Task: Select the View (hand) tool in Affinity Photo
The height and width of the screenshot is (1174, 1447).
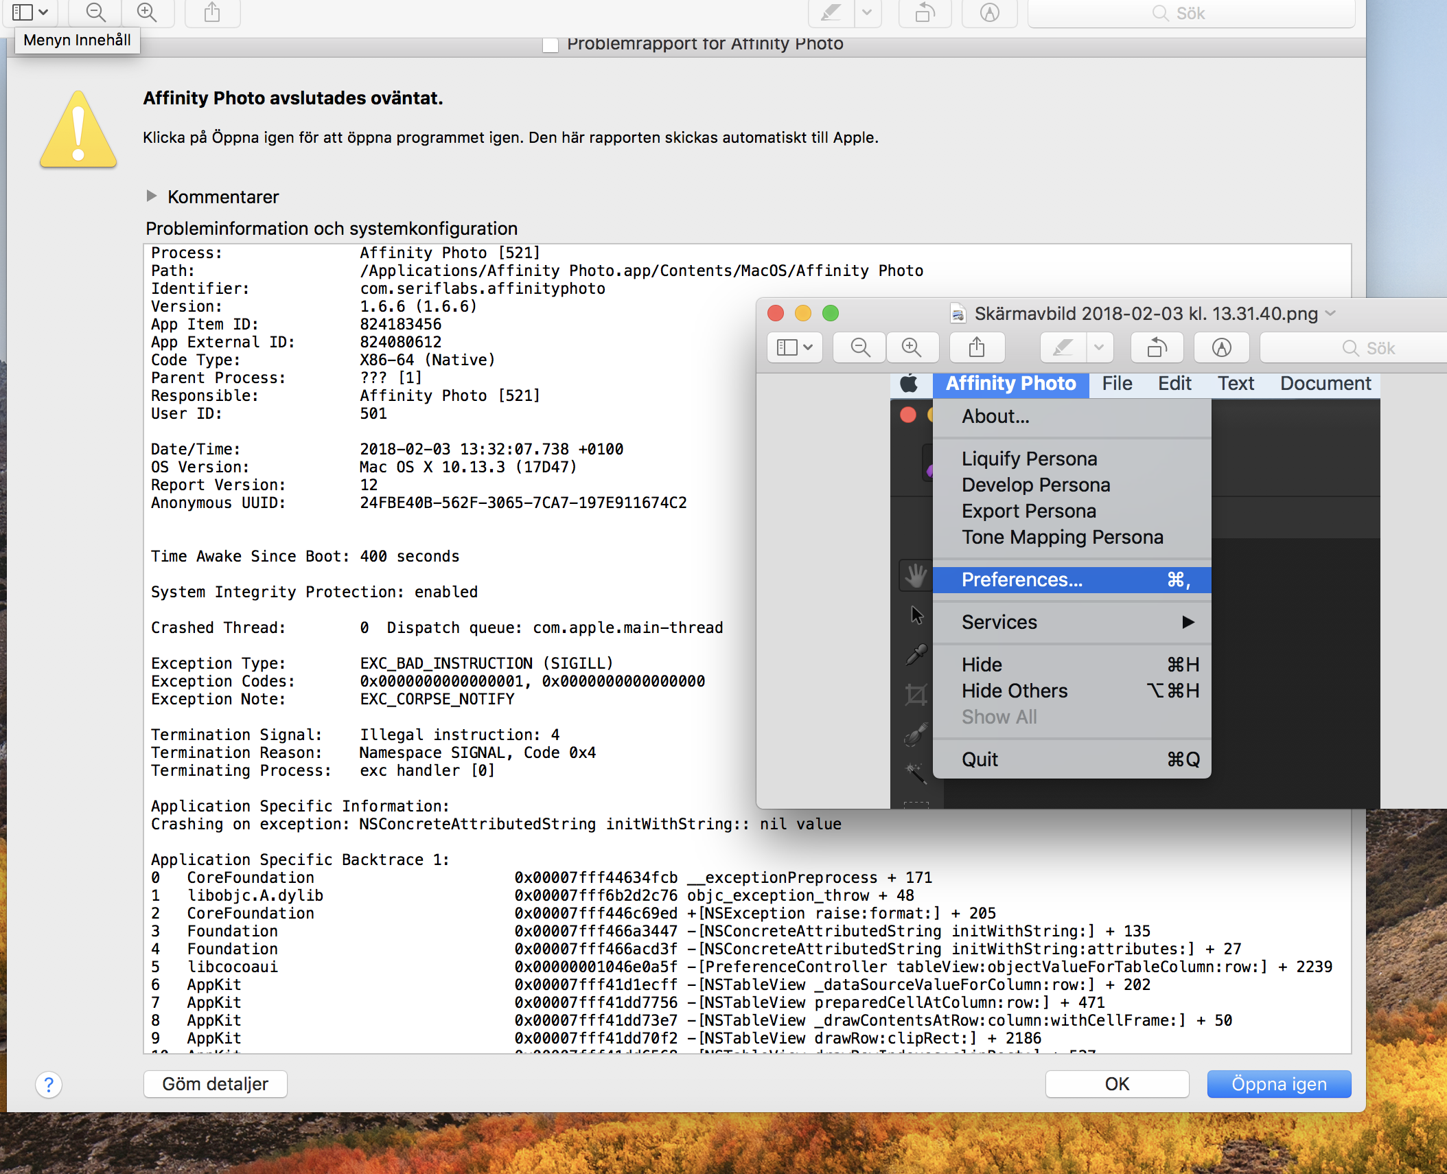Action: tap(916, 575)
